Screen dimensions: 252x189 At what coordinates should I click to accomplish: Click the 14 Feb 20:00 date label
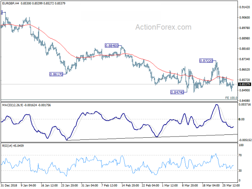pyautogui.click(x=130, y=185)
